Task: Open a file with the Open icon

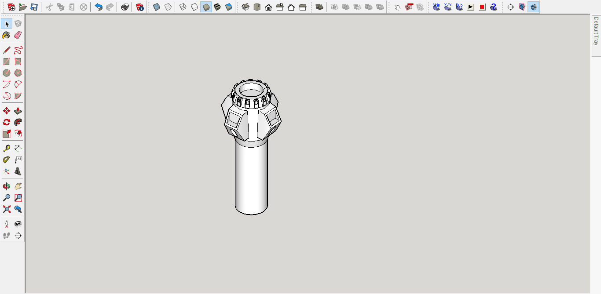Action: coord(23,7)
